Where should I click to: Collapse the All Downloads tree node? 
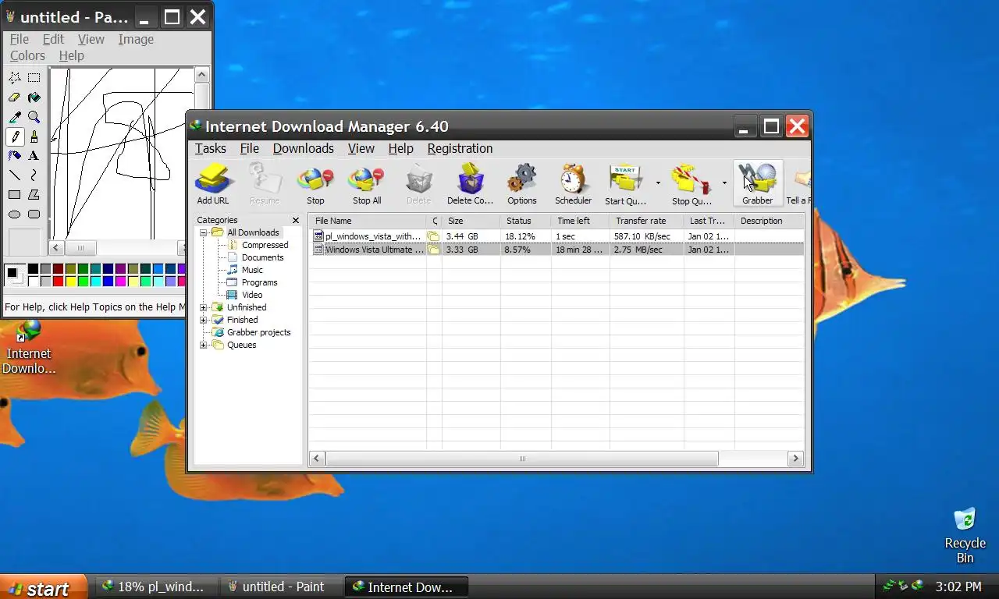pyautogui.click(x=203, y=232)
